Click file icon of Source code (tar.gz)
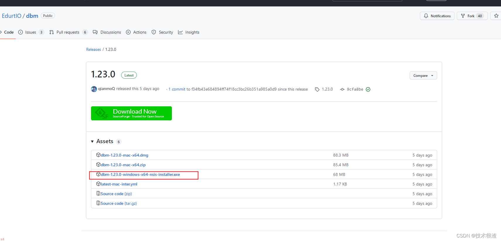This screenshot has width=501, height=241. (x=98, y=203)
